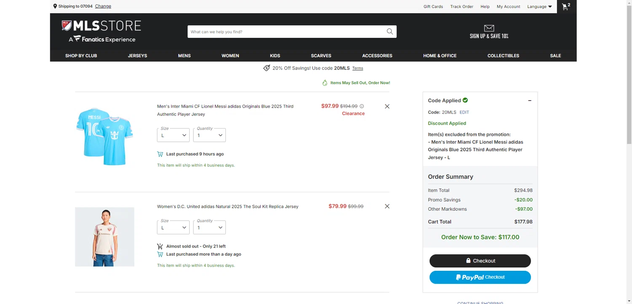This screenshot has height=304, width=632.
Task: Open Messi jersey product title link
Action: click(x=225, y=110)
